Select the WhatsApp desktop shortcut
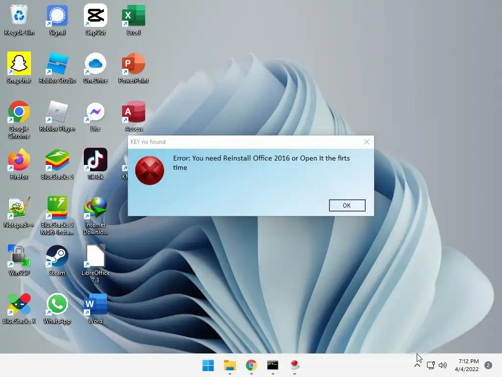 57,308
